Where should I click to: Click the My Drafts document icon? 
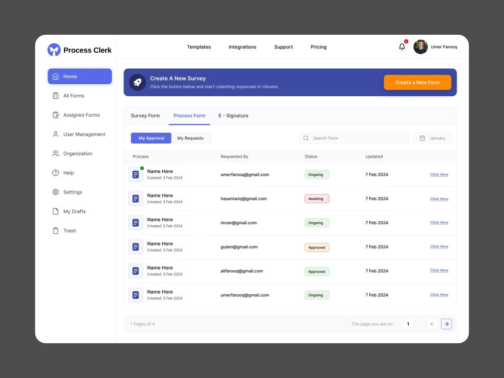pos(55,212)
